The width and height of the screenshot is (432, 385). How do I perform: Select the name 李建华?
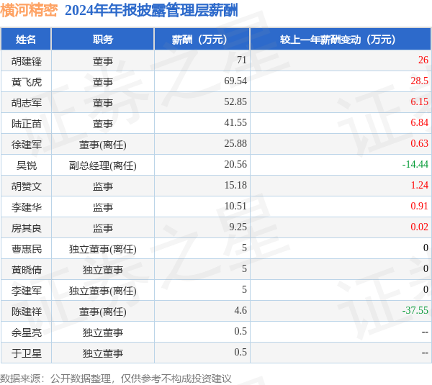point(27,207)
